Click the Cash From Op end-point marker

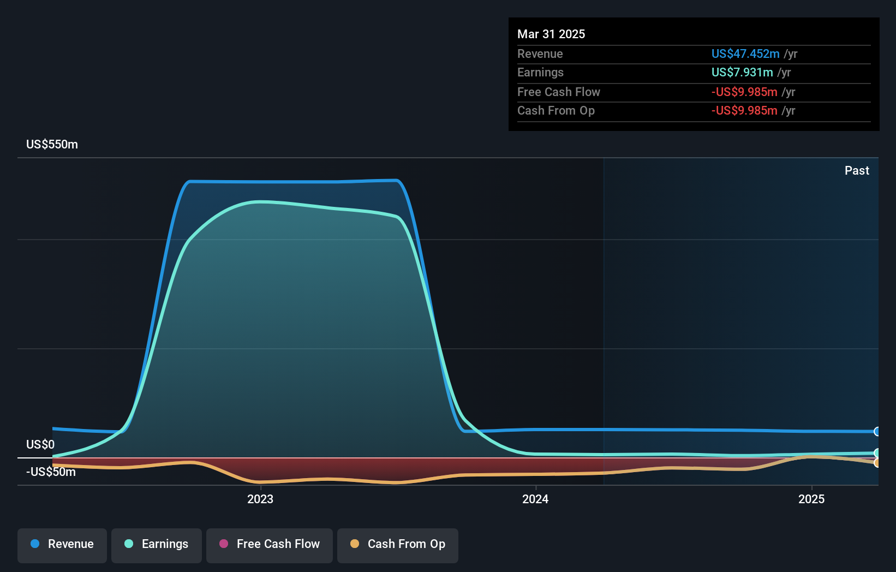[877, 463]
